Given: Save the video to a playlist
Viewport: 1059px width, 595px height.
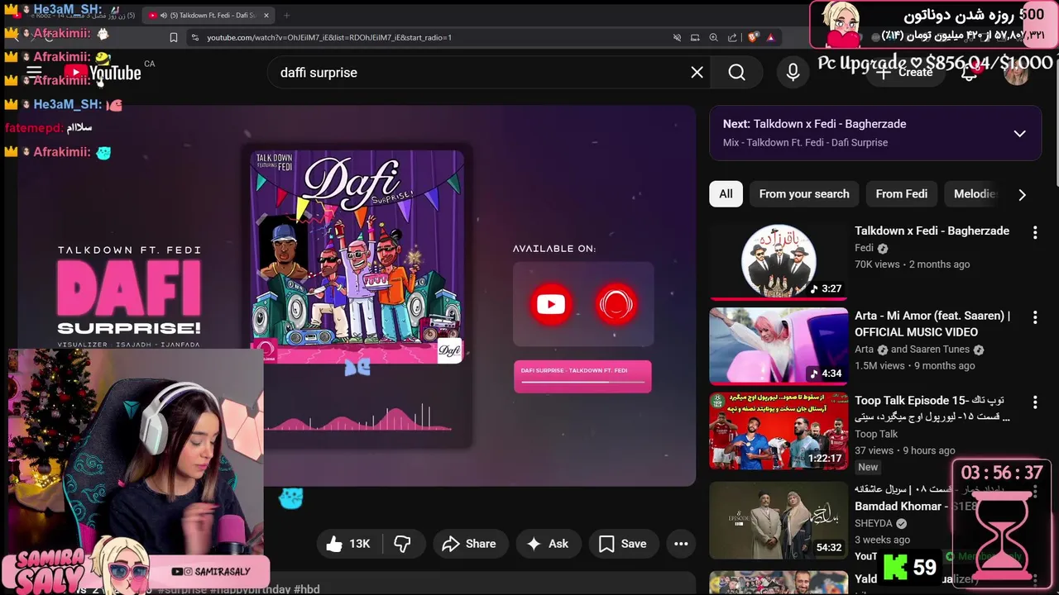Looking at the screenshot, I should 623,544.
